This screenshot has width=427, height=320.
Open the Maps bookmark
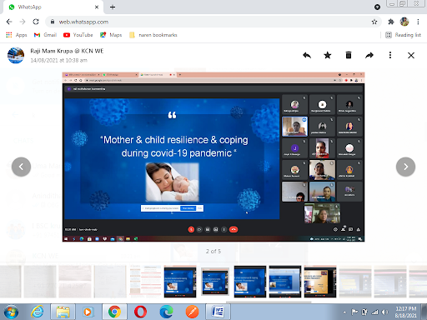click(x=111, y=35)
